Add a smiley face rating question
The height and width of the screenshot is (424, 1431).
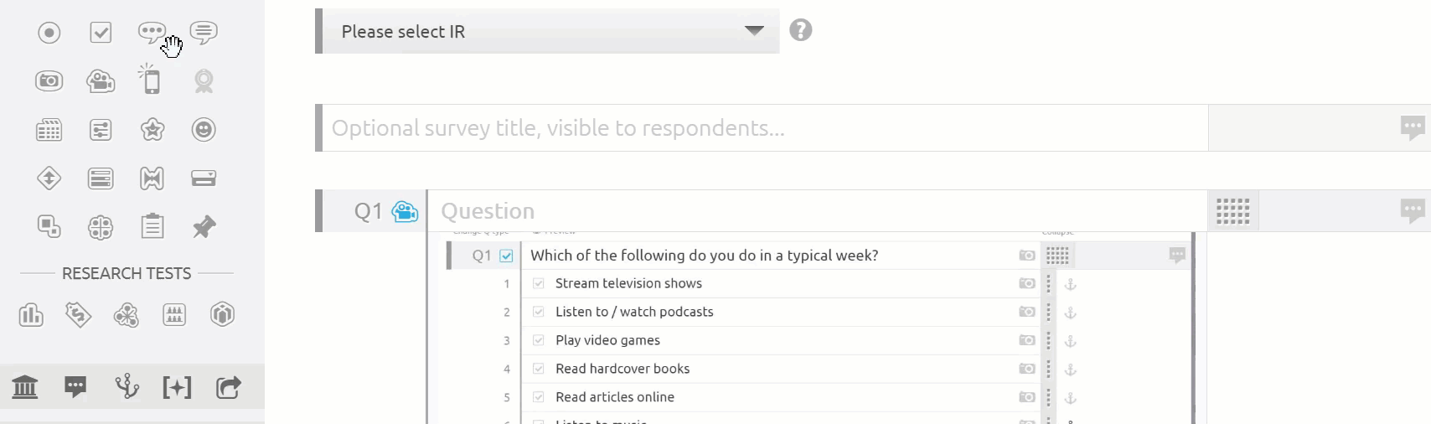tap(204, 130)
